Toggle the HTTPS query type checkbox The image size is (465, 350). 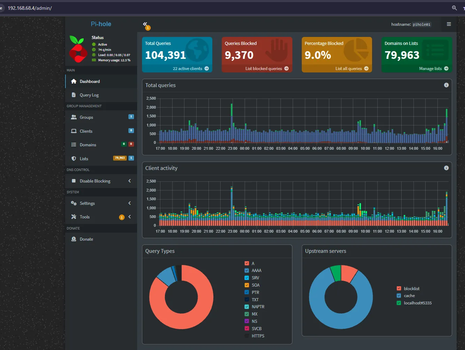tap(247, 336)
